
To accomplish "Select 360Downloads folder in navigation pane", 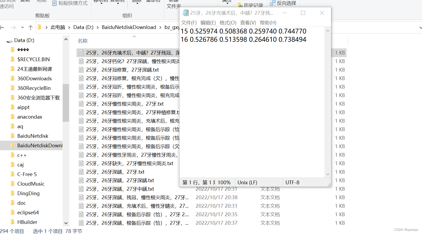I will (34, 78).
